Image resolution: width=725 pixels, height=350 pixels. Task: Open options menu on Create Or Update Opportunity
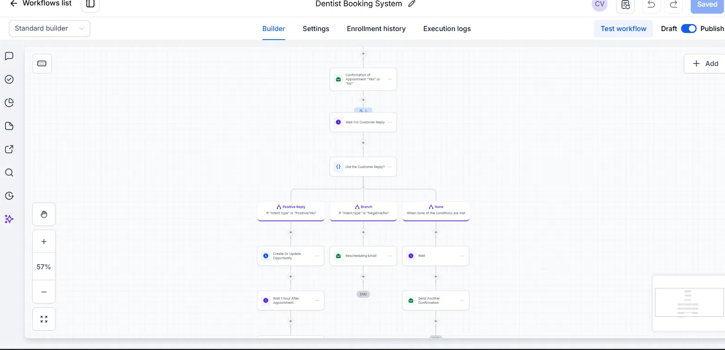(317, 256)
